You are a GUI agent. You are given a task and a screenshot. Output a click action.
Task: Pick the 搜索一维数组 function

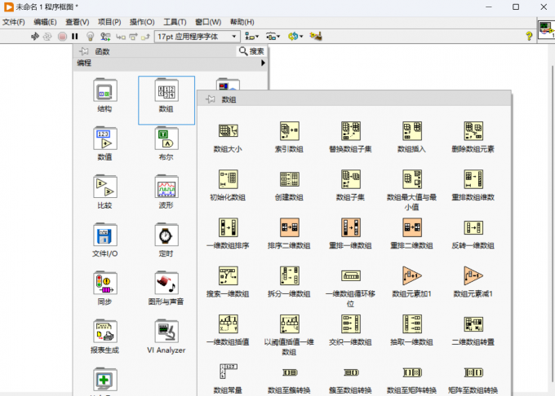point(228,275)
